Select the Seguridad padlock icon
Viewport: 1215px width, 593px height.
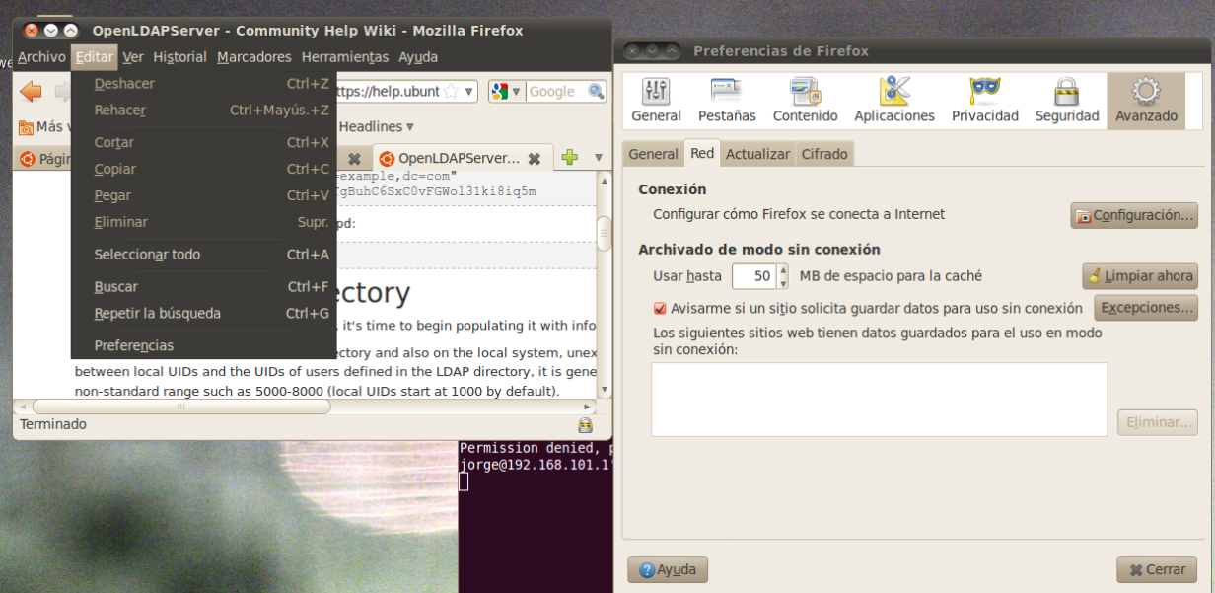pos(1066,98)
